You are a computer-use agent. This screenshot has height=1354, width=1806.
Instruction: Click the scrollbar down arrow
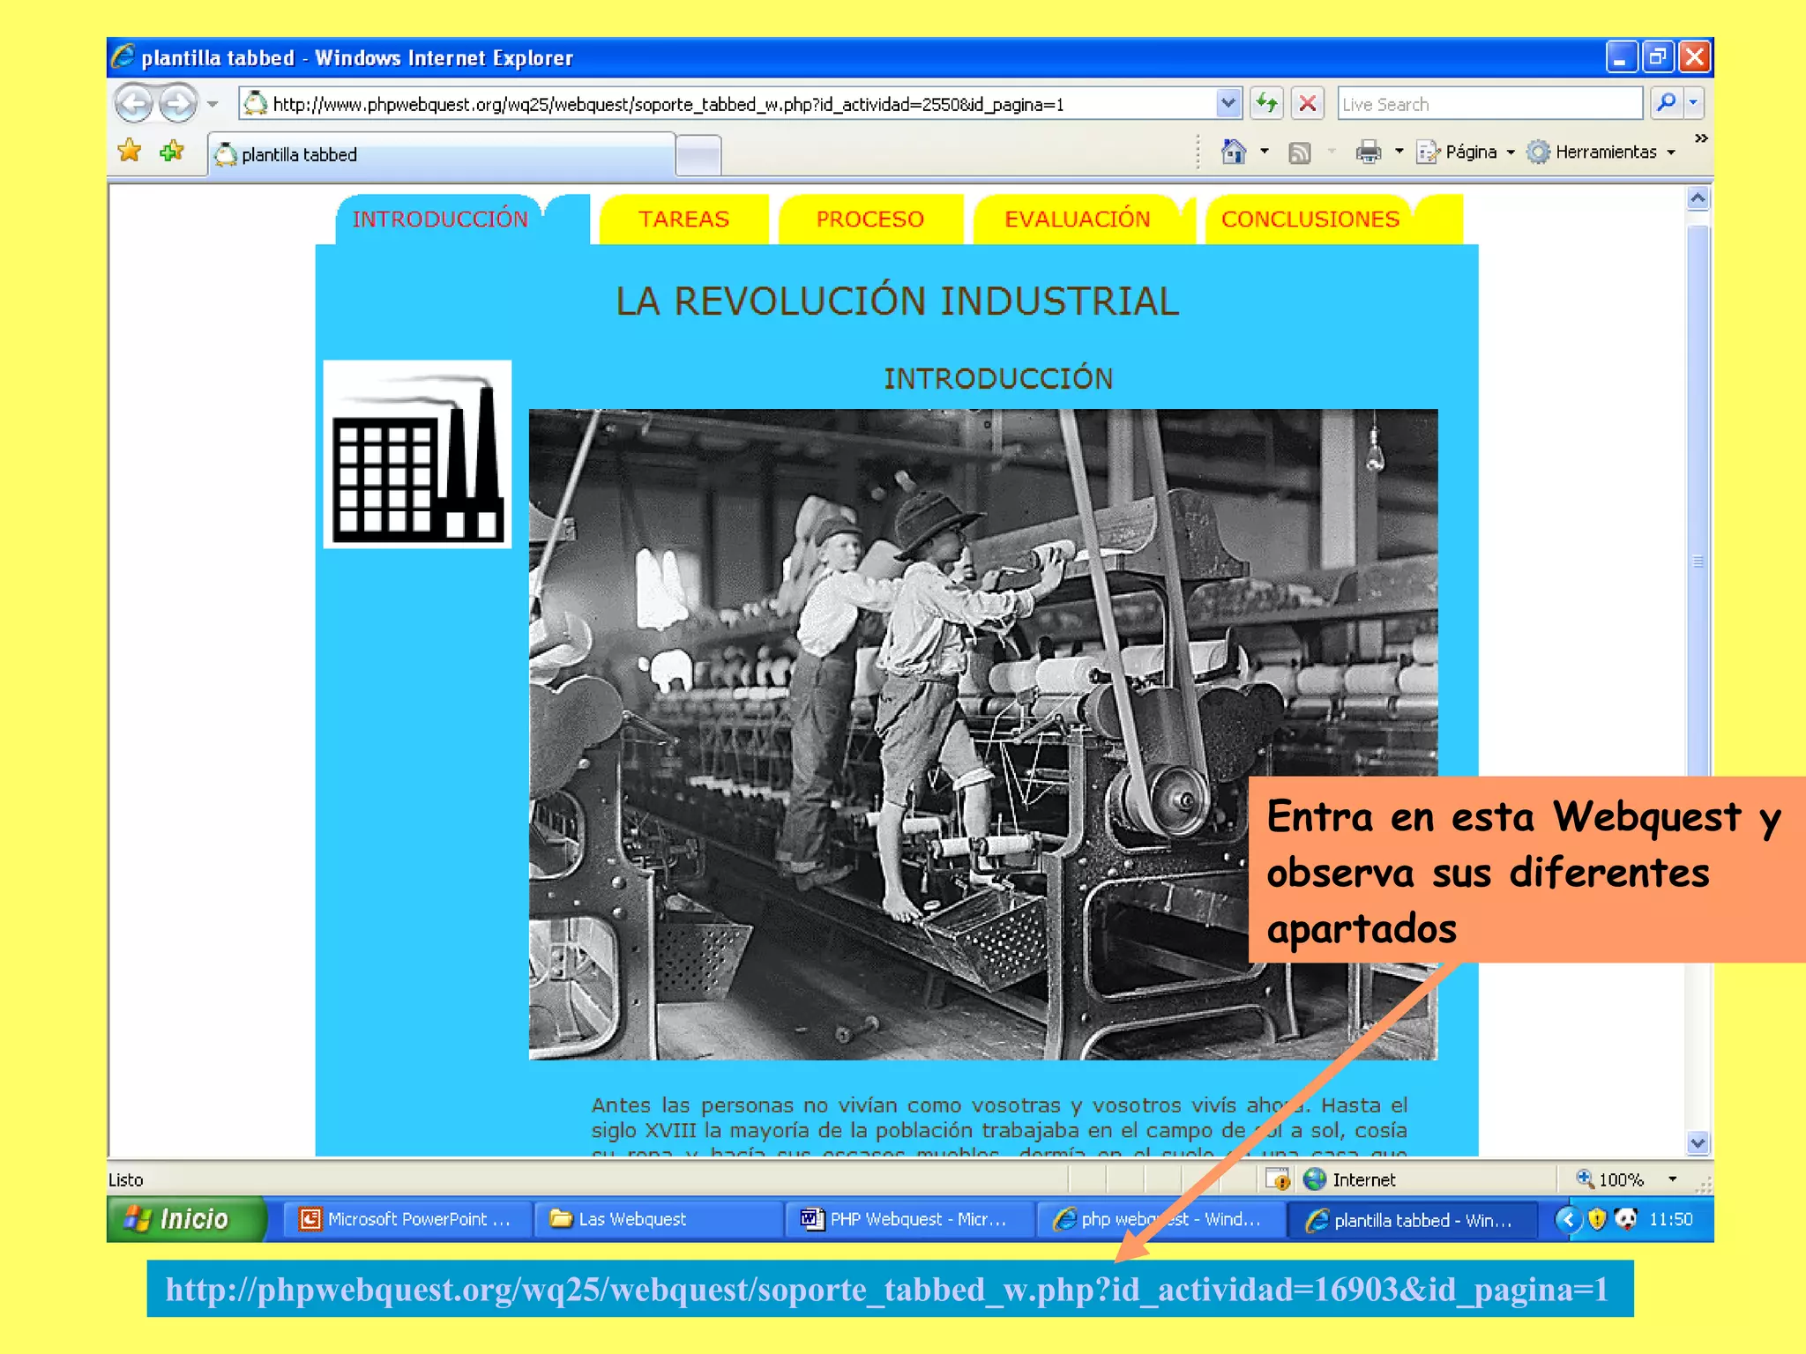point(1698,1142)
